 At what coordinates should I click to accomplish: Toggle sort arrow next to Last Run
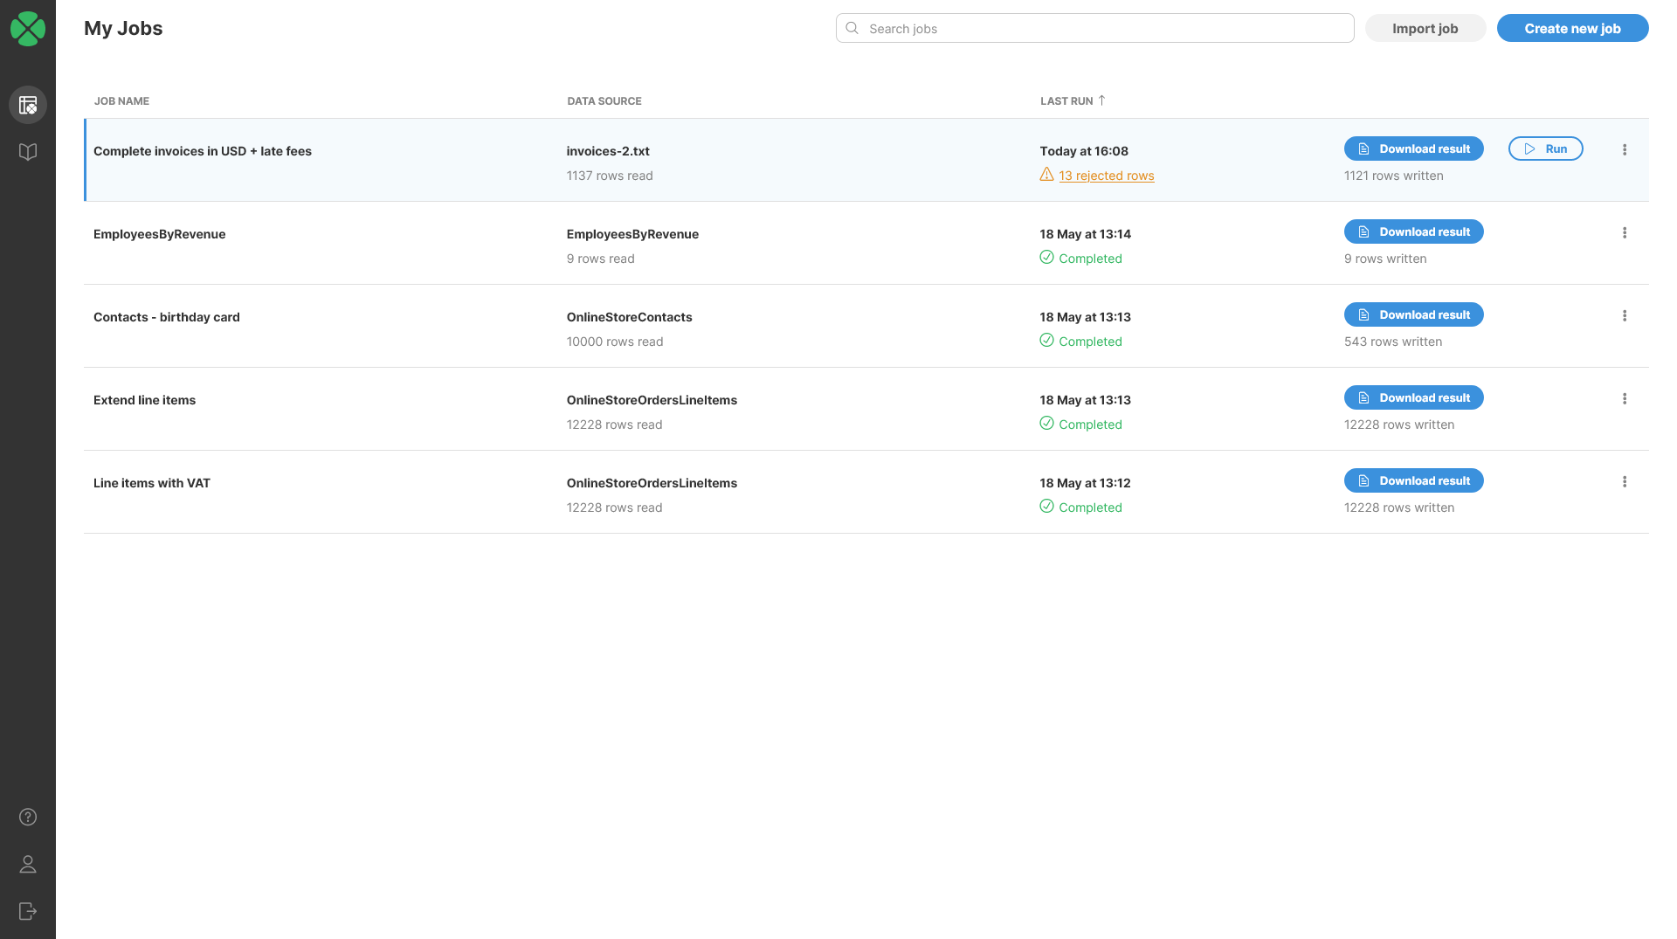(x=1101, y=100)
